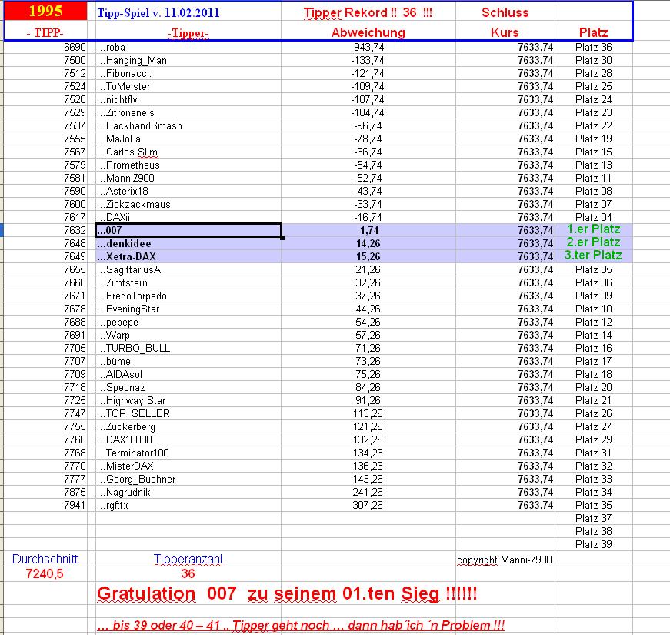Click the ...Xetra-DAX highlighted cell
Image resolution: width=670 pixels, height=635 pixels.
[x=188, y=256]
